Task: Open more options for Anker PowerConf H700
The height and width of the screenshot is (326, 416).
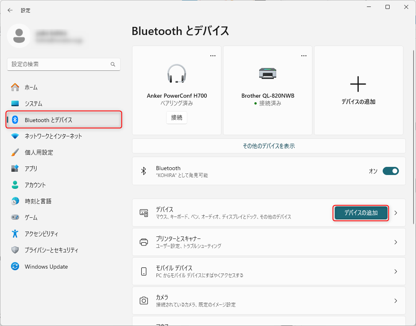Action: (x=213, y=56)
